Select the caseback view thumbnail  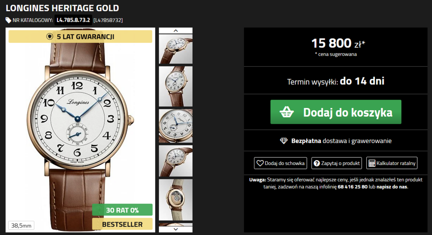176,200
